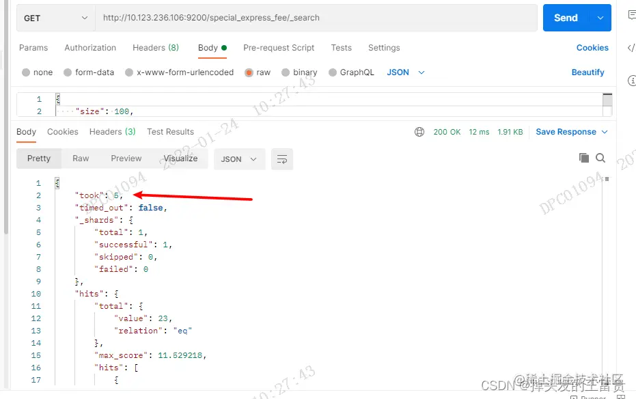Open the code snippet icon in the sidebar
This screenshot has height=399, width=636.
(x=631, y=48)
